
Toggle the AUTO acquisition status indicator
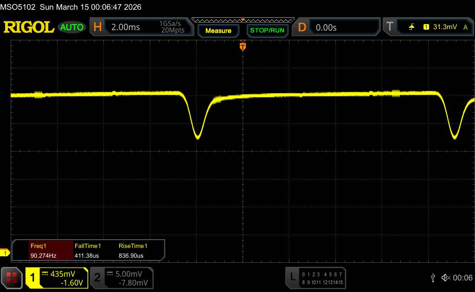pos(72,27)
